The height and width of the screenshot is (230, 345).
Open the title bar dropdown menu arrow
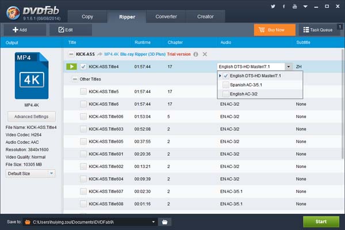coord(305,6)
